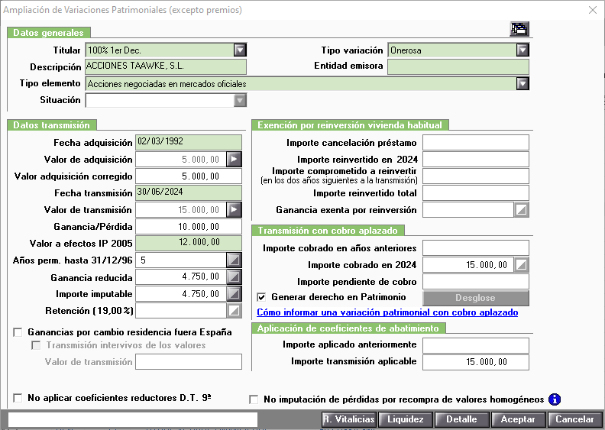Click the Entidad emisora field
The height and width of the screenshot is (430, 605).
click(x=458, y=66)
